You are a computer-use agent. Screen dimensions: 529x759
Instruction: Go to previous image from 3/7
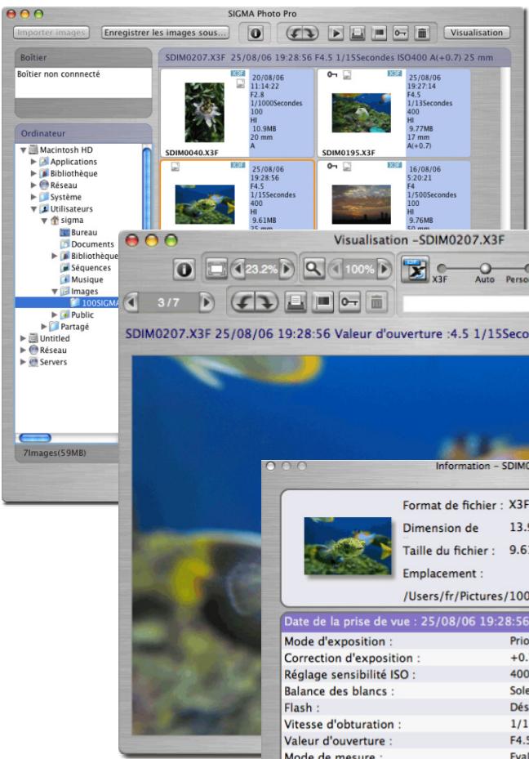point(131,302)
